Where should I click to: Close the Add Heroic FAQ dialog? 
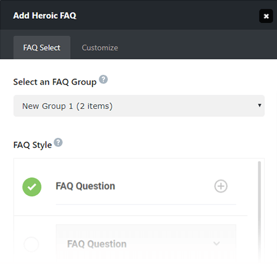[266, 16]
